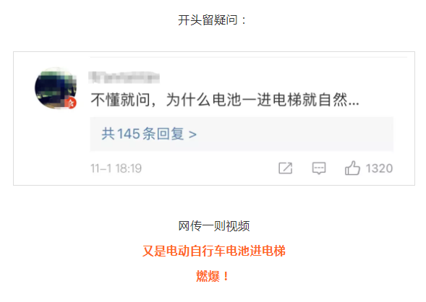Image resolution: width=426 pixels, height=302 pixels.
Task: Click the thin divider line atop comment card
Action: (x=248, y=57)
